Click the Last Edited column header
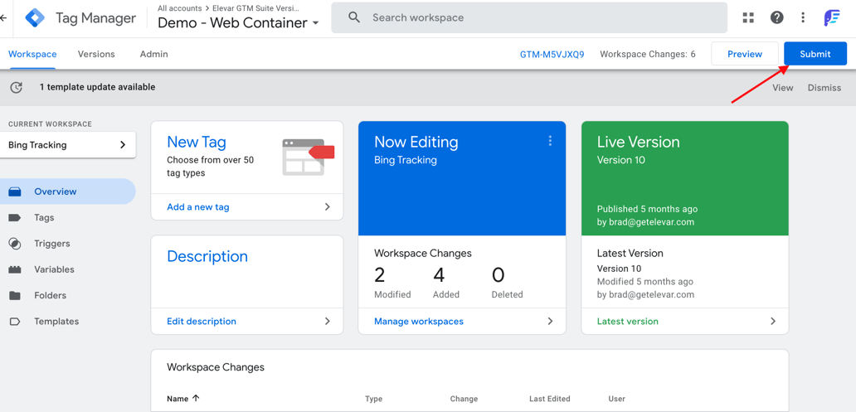 click(550, 399)
